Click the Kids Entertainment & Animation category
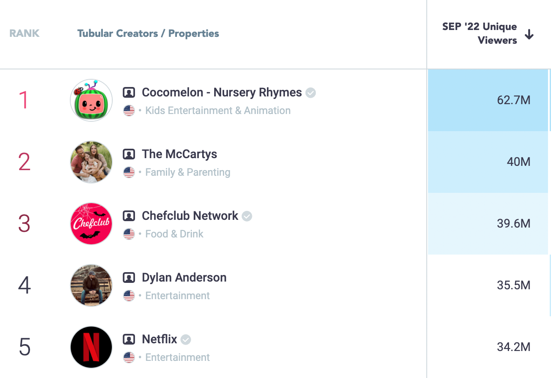551x378 pixels. pos(218,111)
